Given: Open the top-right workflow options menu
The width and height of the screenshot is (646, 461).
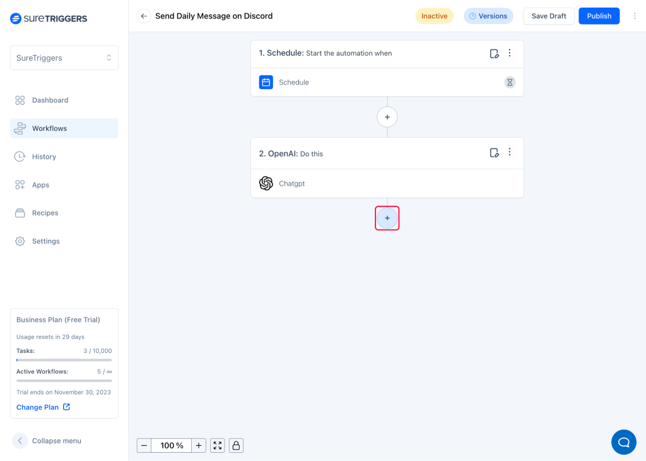Looking at the screenshot, I should point(635,16).
